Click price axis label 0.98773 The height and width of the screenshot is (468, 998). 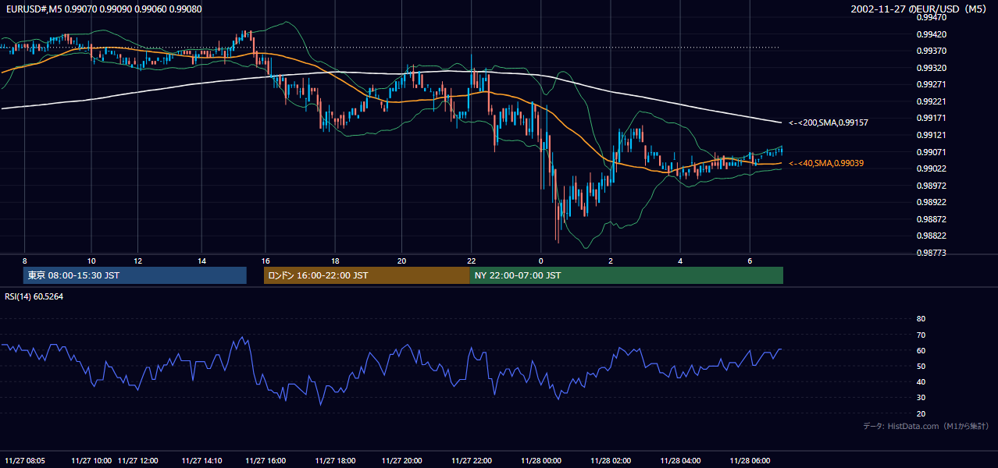click(932, 253)
